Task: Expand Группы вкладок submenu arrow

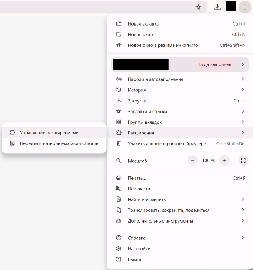Action: (x=243, y=122)
